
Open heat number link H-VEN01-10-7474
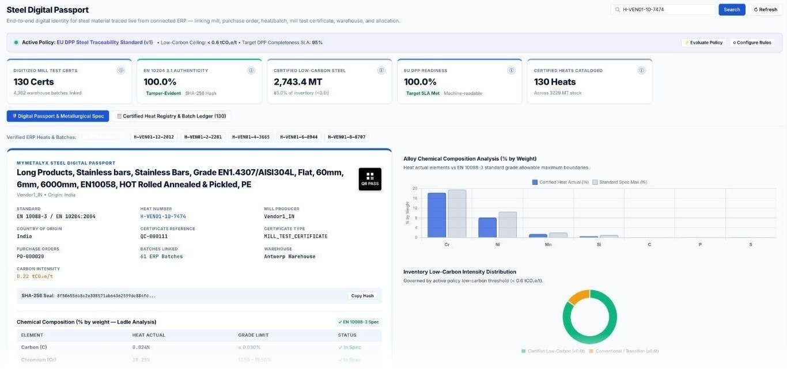point(163,216)
